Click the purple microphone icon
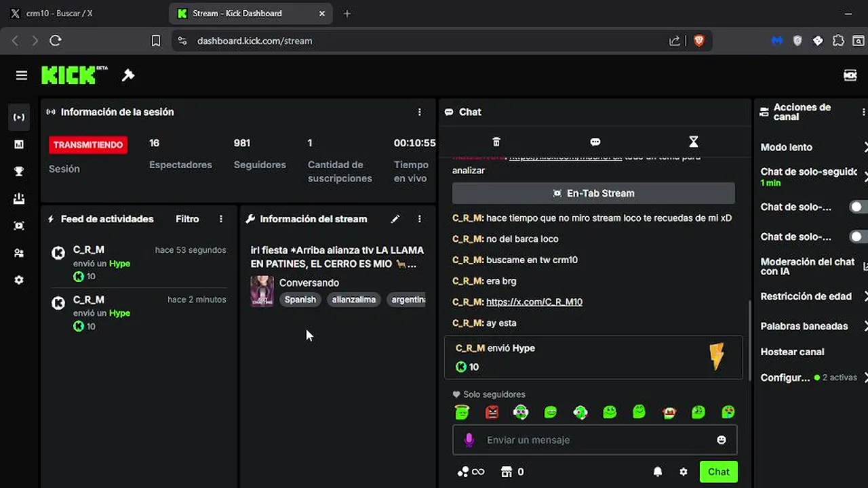This screenshot has height=488, width=868. [469, 440]
